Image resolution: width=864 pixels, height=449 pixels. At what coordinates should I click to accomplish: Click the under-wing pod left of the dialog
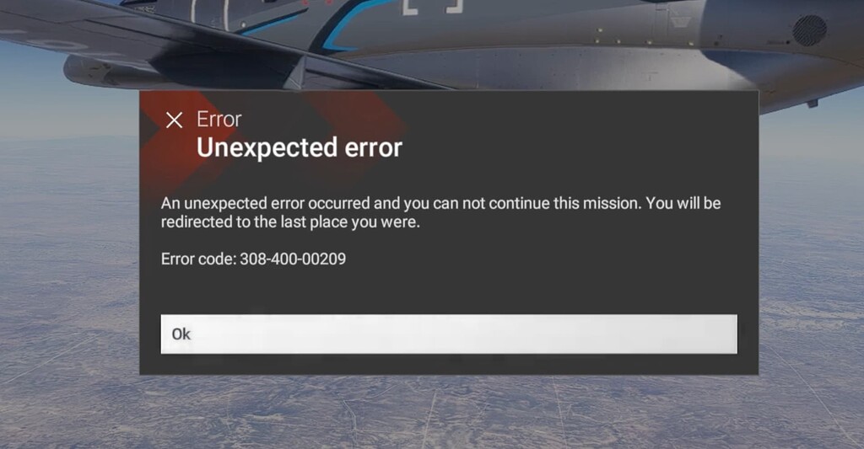pyautogui.click(x=100, y=72)
